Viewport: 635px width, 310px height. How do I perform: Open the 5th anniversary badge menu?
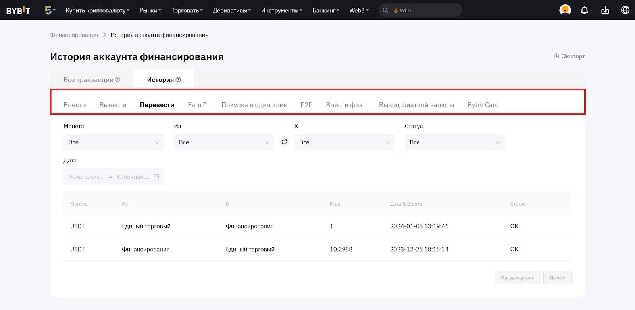tap(50, 10)
